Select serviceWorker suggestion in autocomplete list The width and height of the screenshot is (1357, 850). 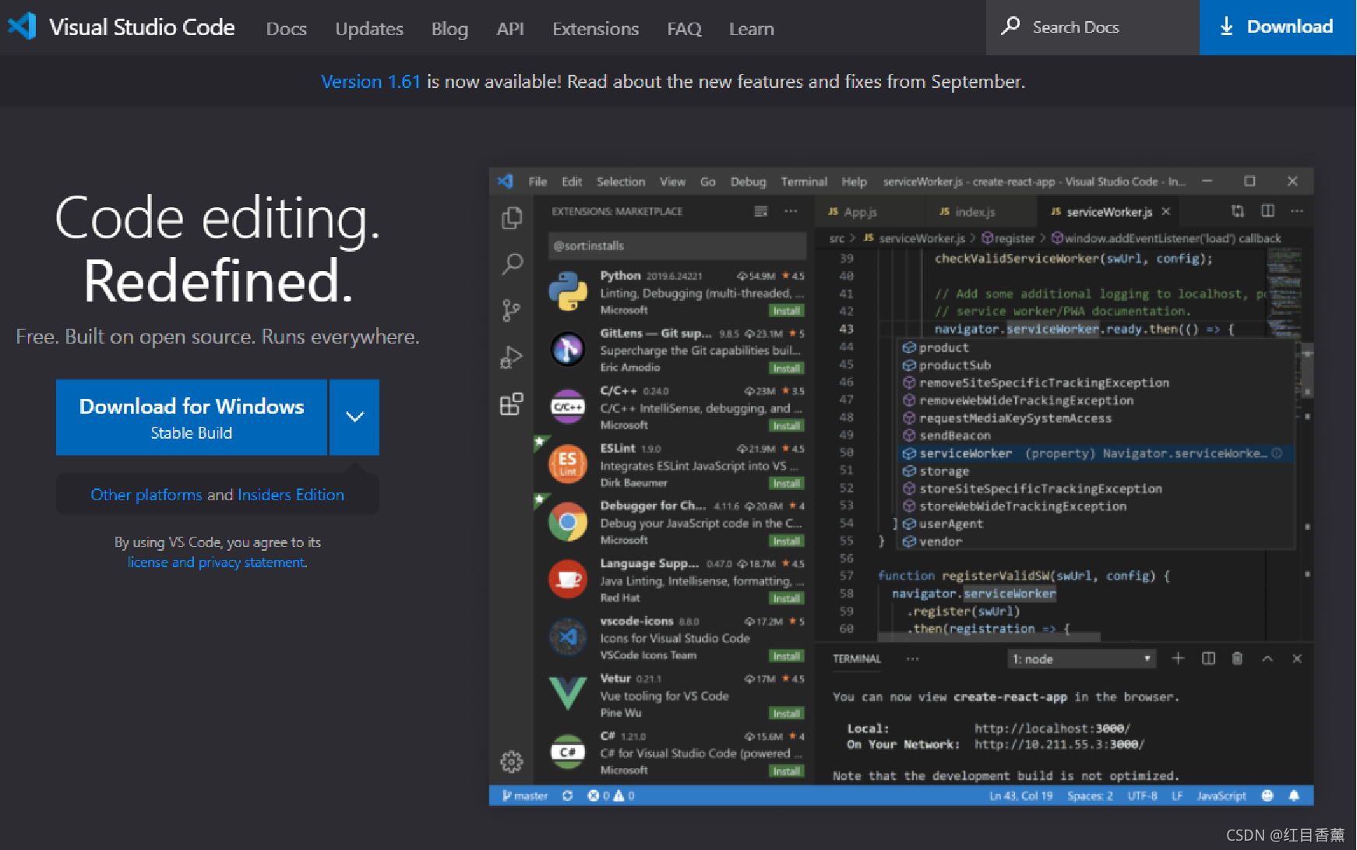1094,453
